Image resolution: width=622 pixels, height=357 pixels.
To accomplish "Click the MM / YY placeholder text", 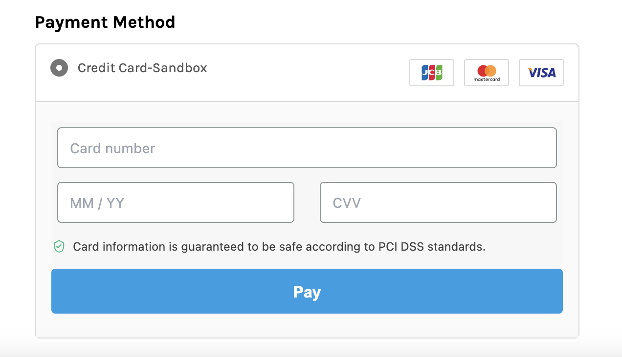I will coord(97,203).
